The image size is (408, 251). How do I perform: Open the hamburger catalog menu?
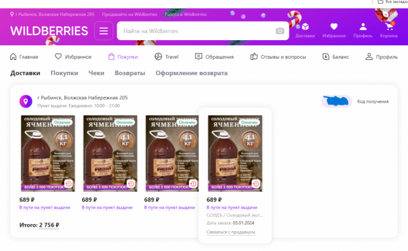(103, 31)
